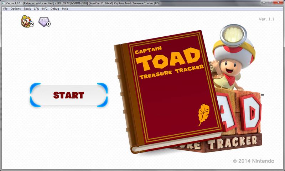Click the Cemu icon in title bar
The height and width of the screenshot is (171, 285).
point(3,3)
